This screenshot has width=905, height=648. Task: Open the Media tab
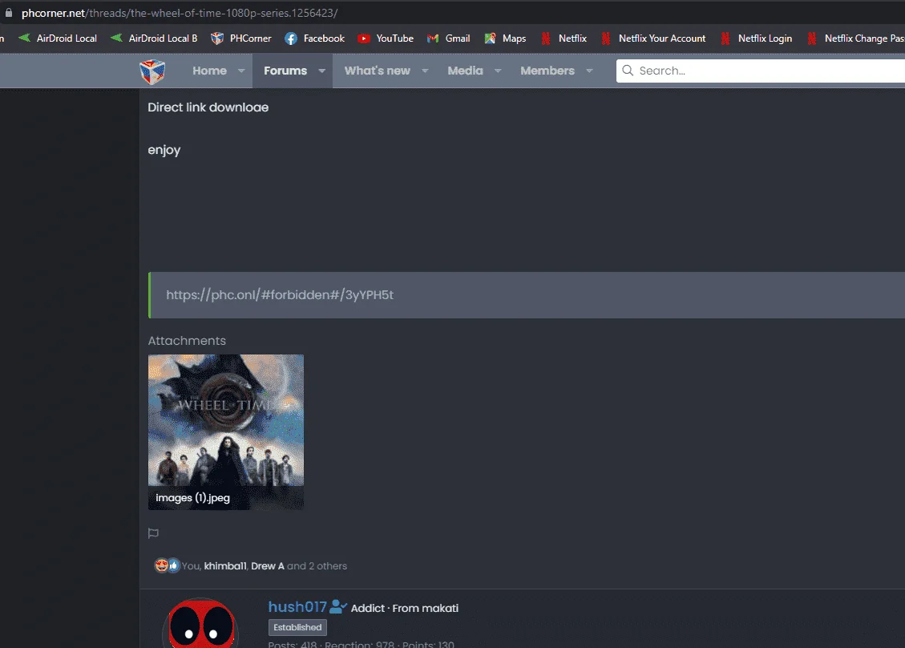[465, 71]
